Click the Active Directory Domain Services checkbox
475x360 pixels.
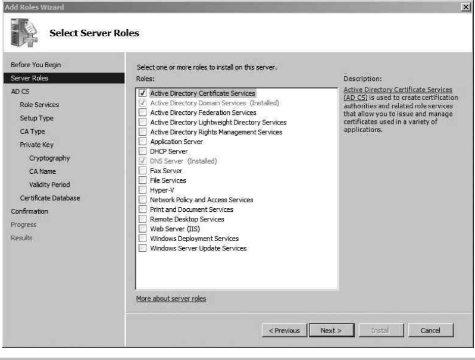[142, 102]
